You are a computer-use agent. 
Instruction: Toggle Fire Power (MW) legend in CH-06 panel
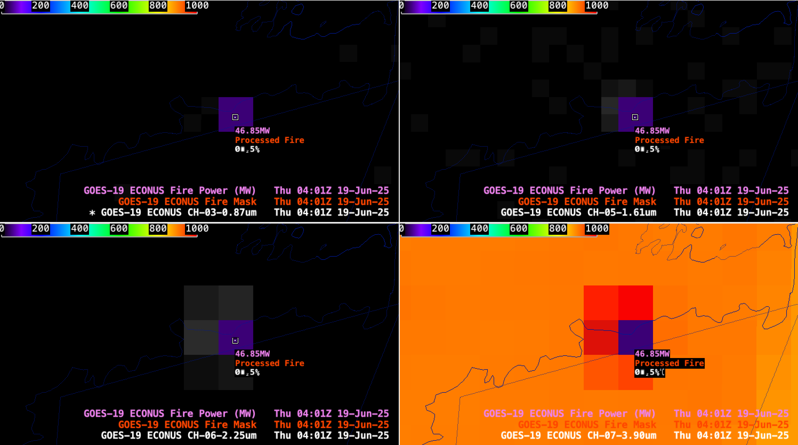170,413
